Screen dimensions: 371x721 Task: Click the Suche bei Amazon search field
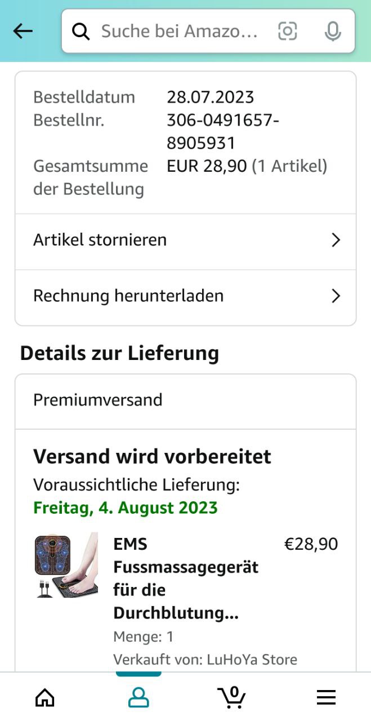pyautogui.click(x=180, y=32)
